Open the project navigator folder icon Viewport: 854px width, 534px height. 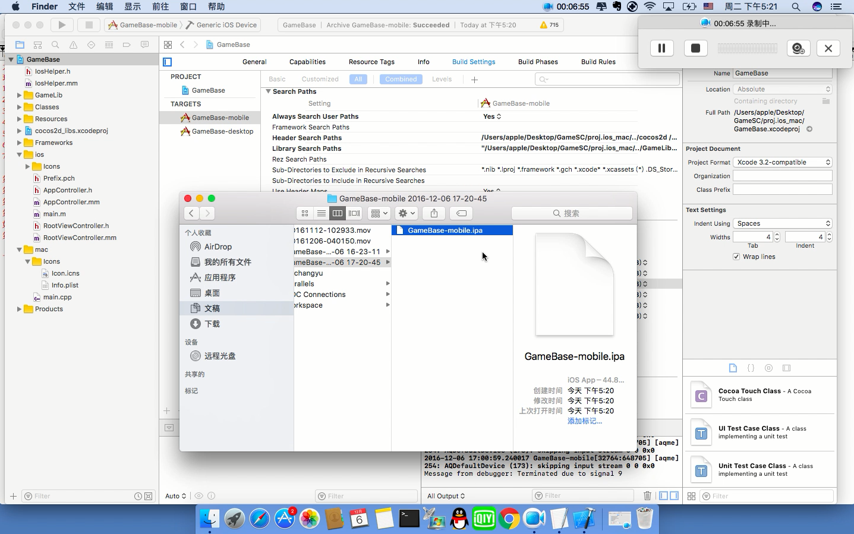coord(20,45)
